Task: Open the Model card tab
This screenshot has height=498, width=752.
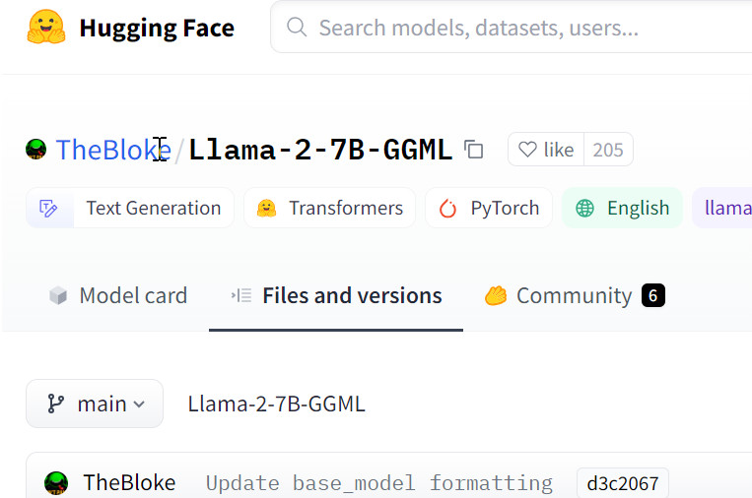Action: pyautogui.click(x=118, y=295)
